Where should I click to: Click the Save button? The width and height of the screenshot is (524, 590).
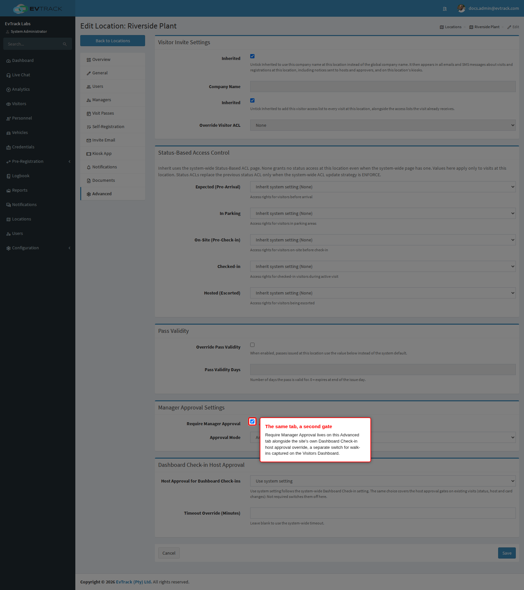tap(507, 553)
